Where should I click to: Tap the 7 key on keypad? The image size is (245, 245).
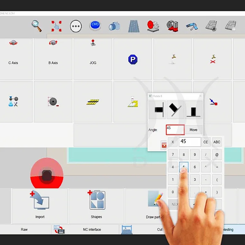173,155
